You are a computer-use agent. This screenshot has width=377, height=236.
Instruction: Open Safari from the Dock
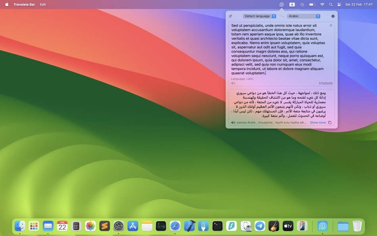(175, 226)
